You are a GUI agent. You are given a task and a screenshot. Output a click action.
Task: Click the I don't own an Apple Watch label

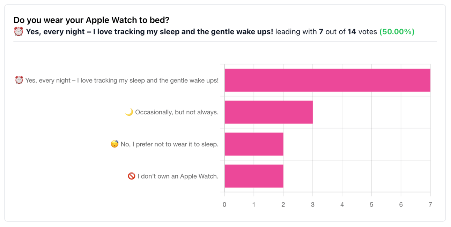point(178,176)
